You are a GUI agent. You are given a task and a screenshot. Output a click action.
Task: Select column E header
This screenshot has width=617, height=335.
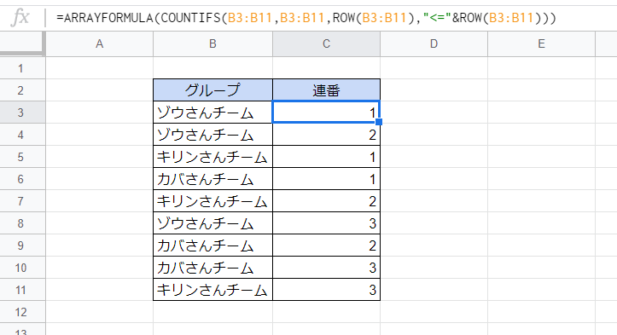(541, 43)
